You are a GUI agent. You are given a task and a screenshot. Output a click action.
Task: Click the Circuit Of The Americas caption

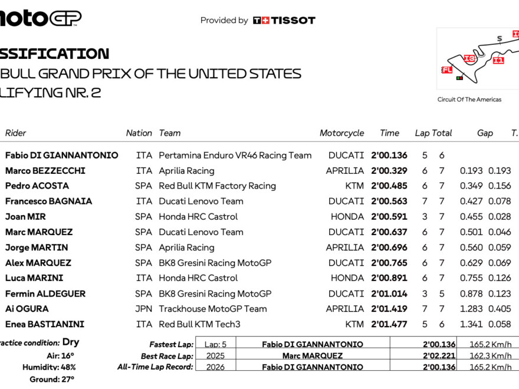(469, 100)
